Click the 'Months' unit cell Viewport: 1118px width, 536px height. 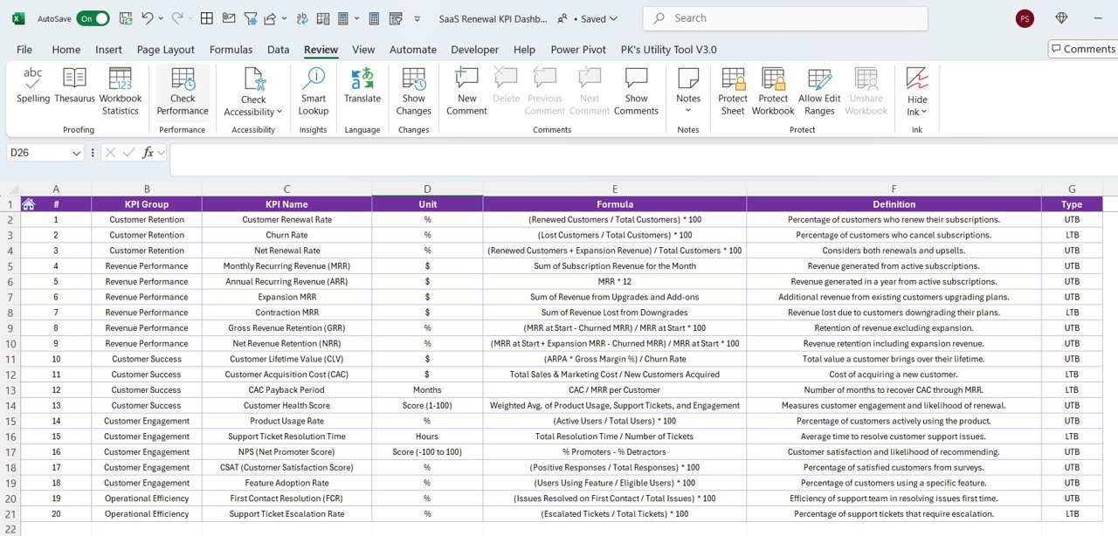[x=427, y=389]
